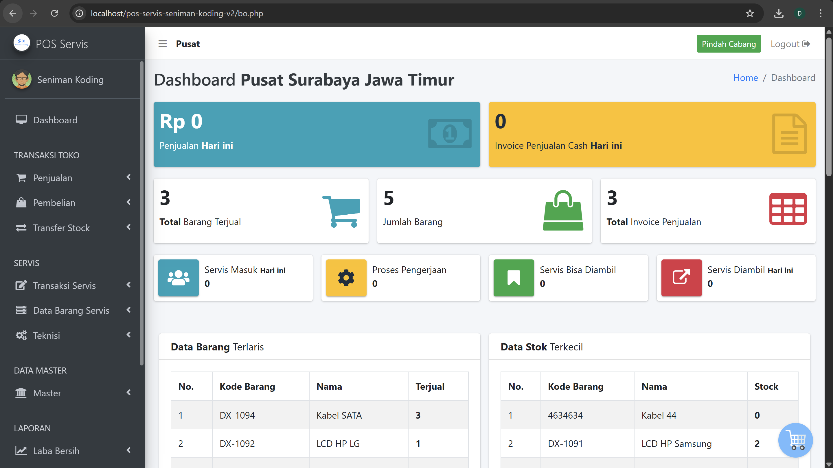Toggle the hamburger sidebar menu icon

(x=162, y=44)
